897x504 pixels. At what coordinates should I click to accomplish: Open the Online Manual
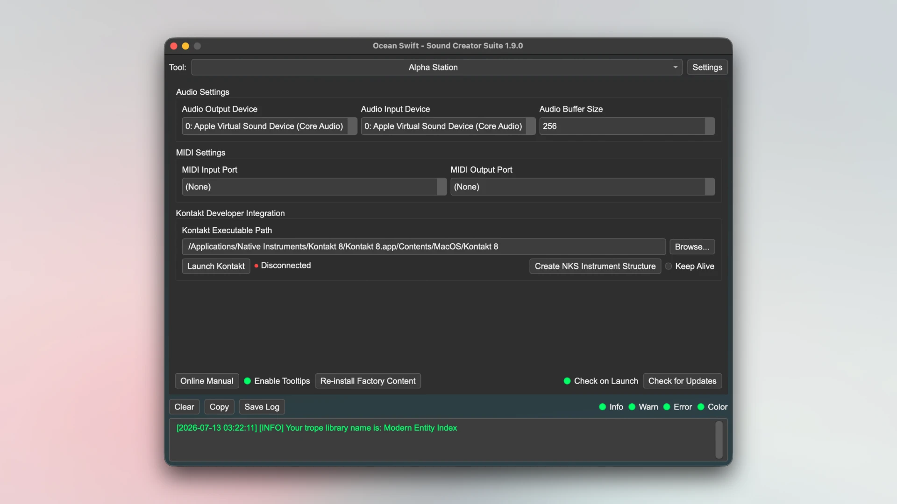pos(206,381)
